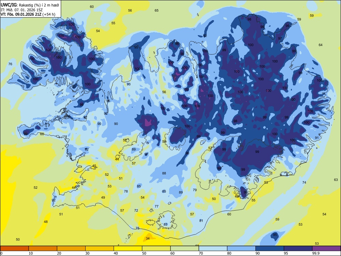Pick the dark navy 95–99.9 legend segment
The width and height of the screenshot is (341, 256).
pyautogui.click(x=298, y=248)
